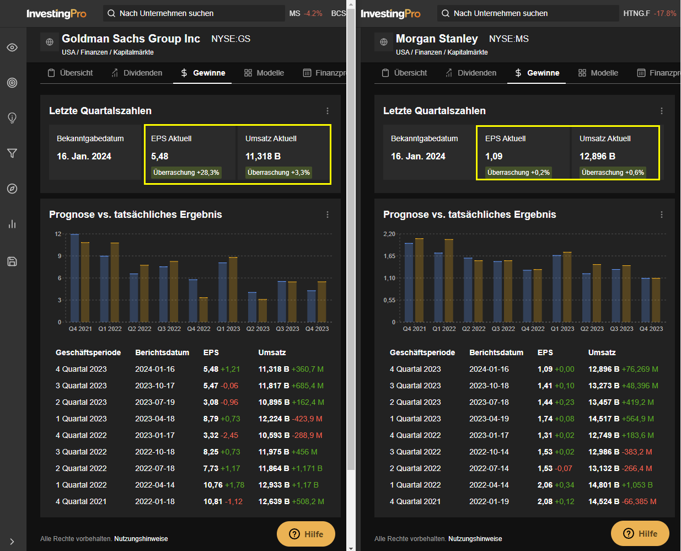Click the '2023-04-18' report date
The image size is (681, 551).
click(155, 419)
